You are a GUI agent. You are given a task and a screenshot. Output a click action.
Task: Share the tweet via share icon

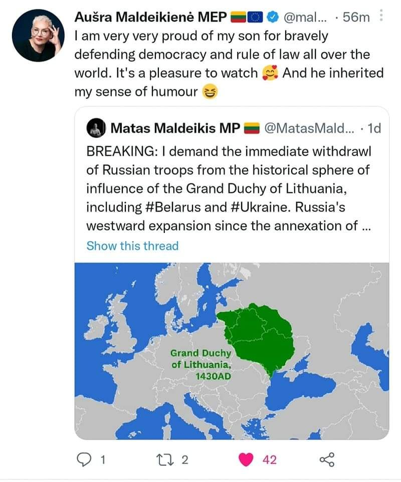(x=327, y=460)
